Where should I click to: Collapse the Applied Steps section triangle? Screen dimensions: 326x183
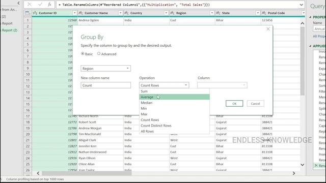point(310,46)
